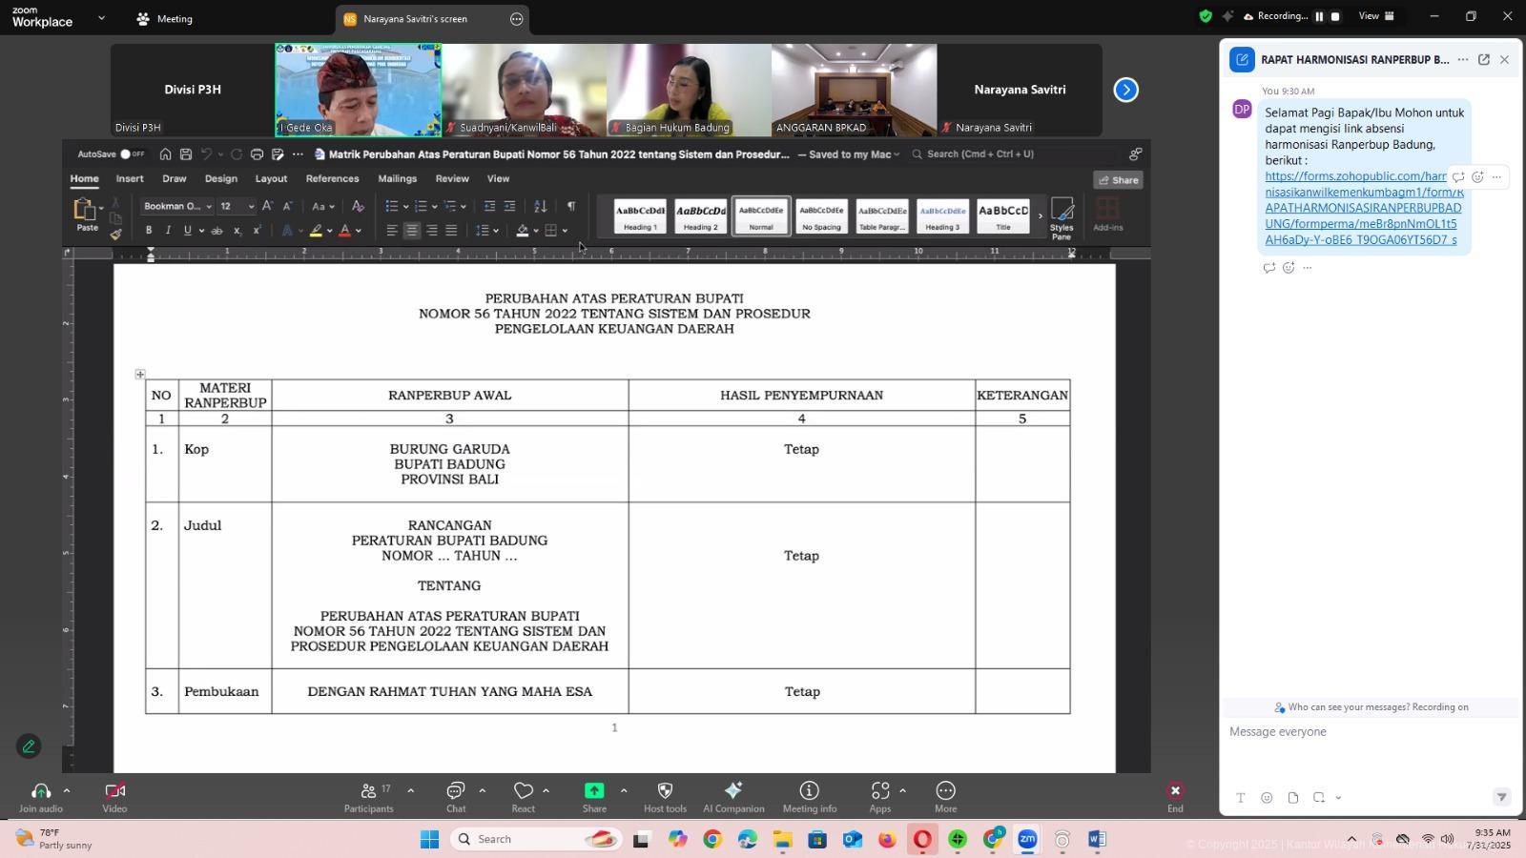
Task: Open the View layout dropdown
Action: [1376, 16]
